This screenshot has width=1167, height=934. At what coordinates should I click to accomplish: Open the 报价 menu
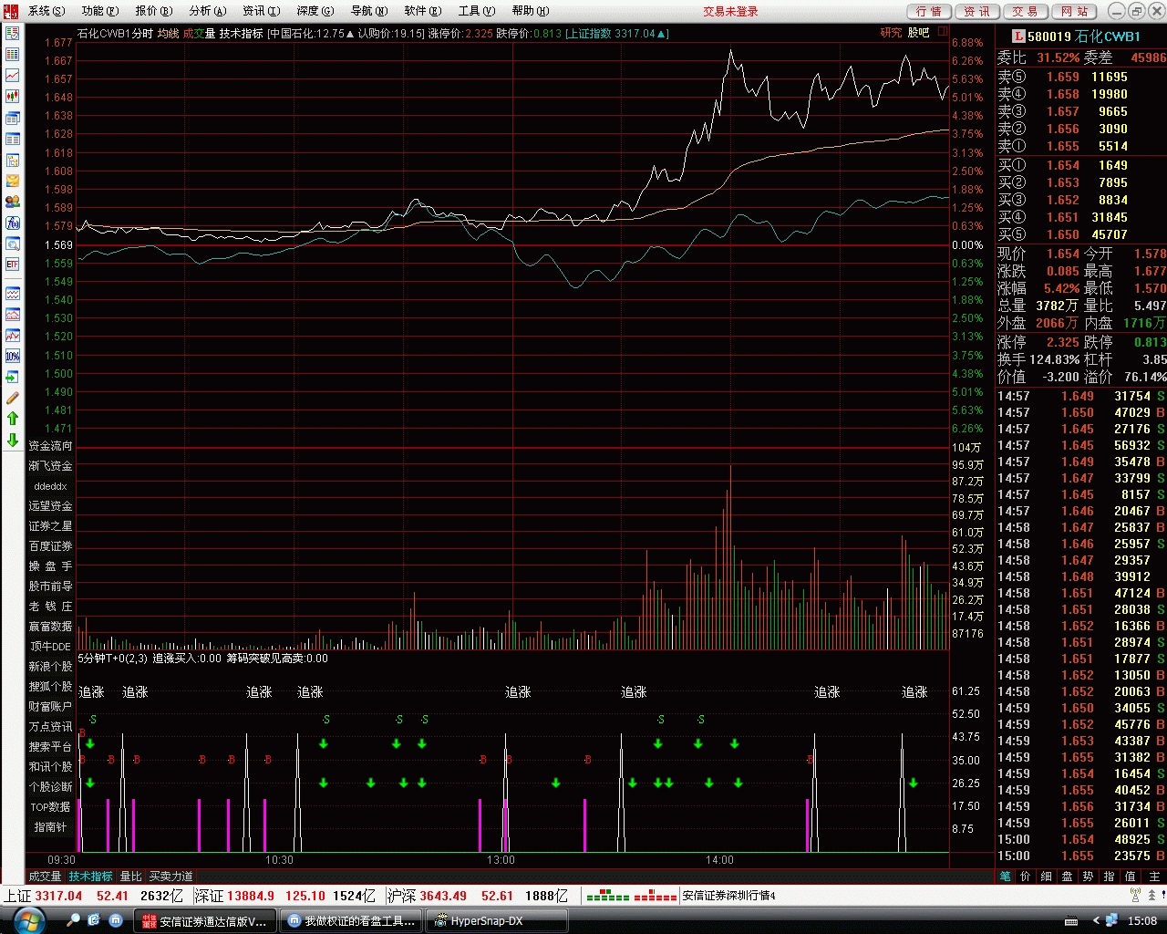click(154, 11)
